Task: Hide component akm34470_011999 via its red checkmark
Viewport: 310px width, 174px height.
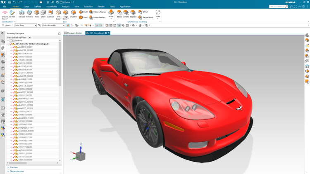Action: tap(14, 99)
